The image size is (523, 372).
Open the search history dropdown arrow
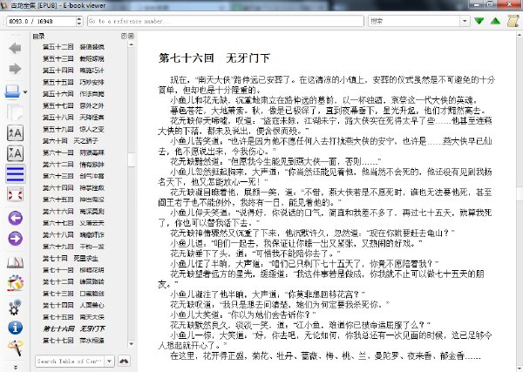(x=465, y=21)
